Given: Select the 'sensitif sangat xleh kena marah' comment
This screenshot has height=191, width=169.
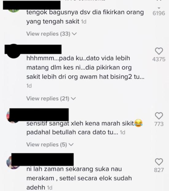Looking at the screenshot, I should (x=84, y=128).
